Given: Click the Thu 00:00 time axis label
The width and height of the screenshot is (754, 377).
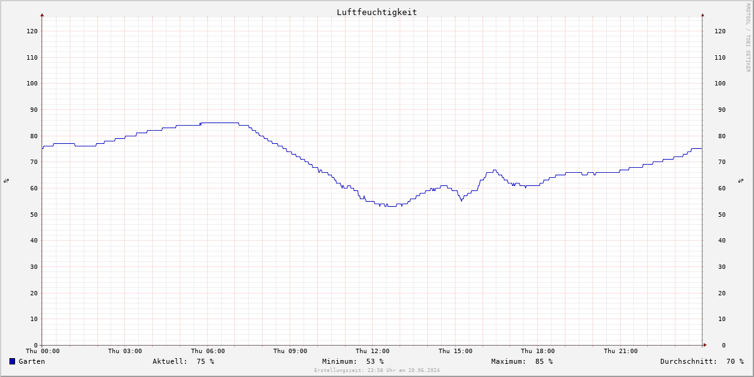Looking at the screenshot, I should pos(43,351).
